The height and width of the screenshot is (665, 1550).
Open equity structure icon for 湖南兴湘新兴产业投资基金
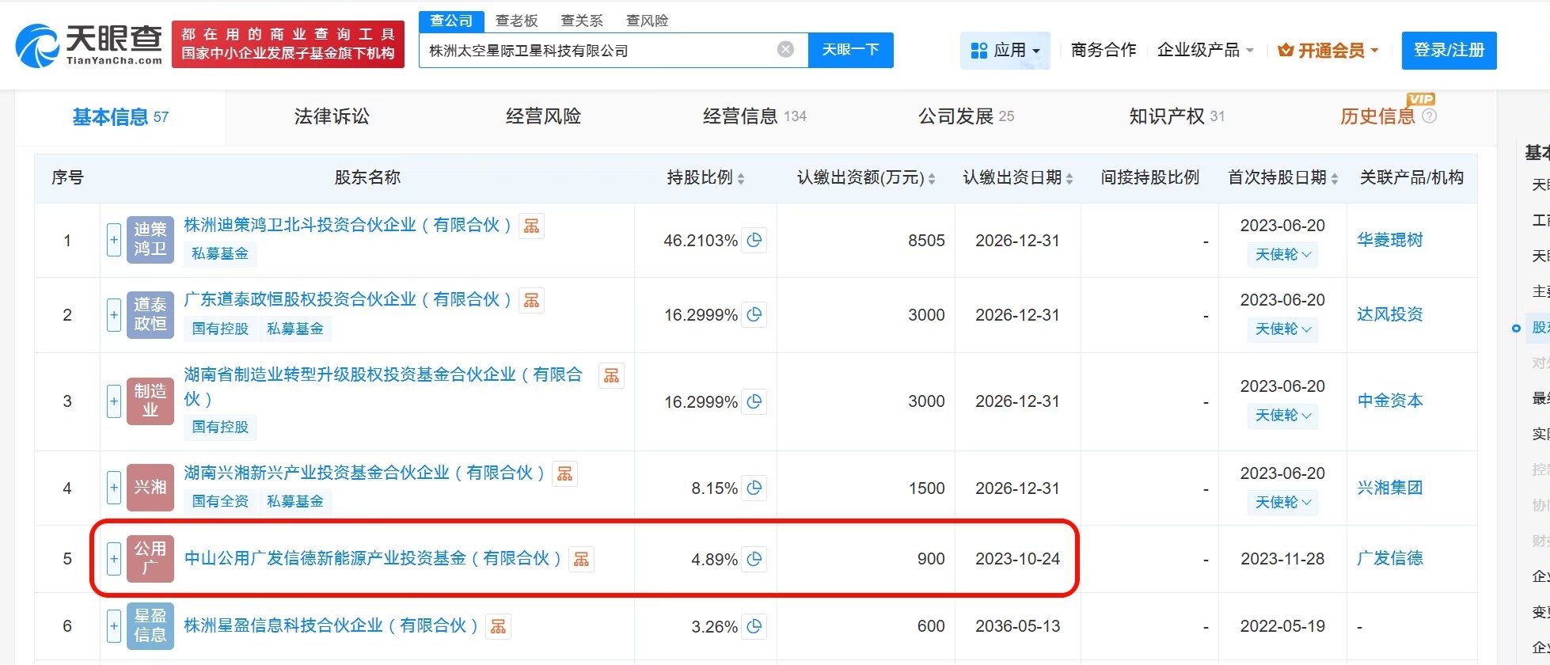pos(564,473)
